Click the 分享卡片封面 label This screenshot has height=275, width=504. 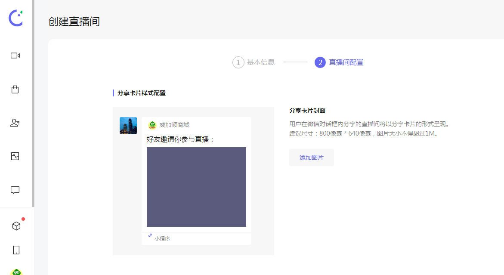coord(307,111)
